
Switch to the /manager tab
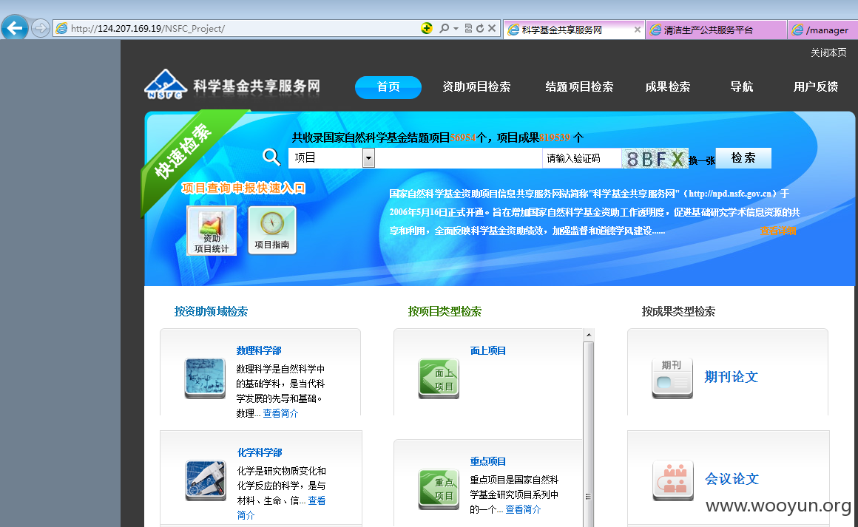[x=823, y=30]
